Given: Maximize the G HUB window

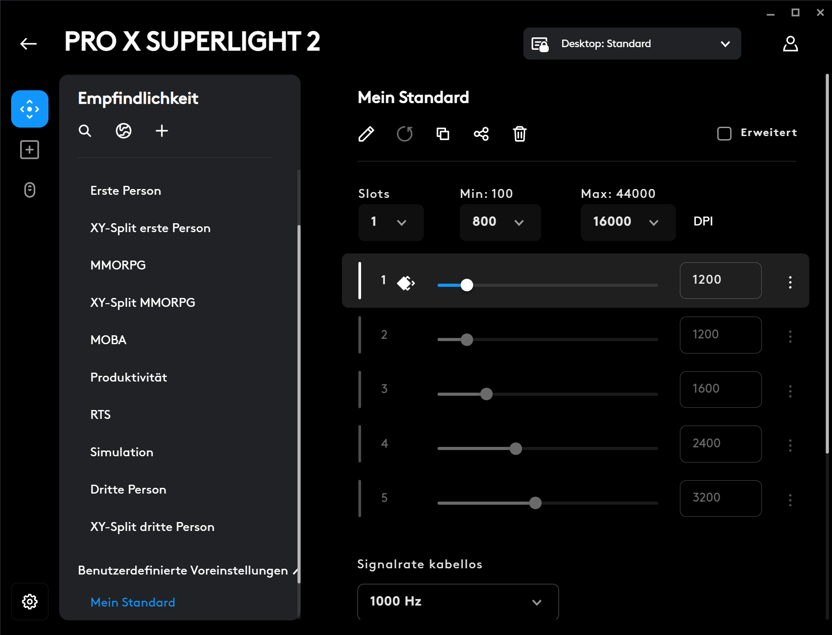Looking at the screenshot, I should (796, 13).
